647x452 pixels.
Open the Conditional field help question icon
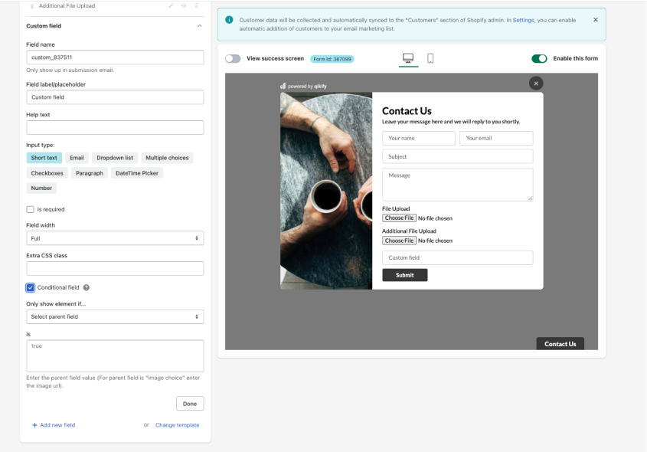(x=87, y=287)
